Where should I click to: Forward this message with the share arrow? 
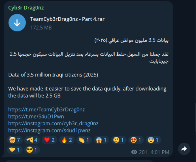tap(184, 149)
